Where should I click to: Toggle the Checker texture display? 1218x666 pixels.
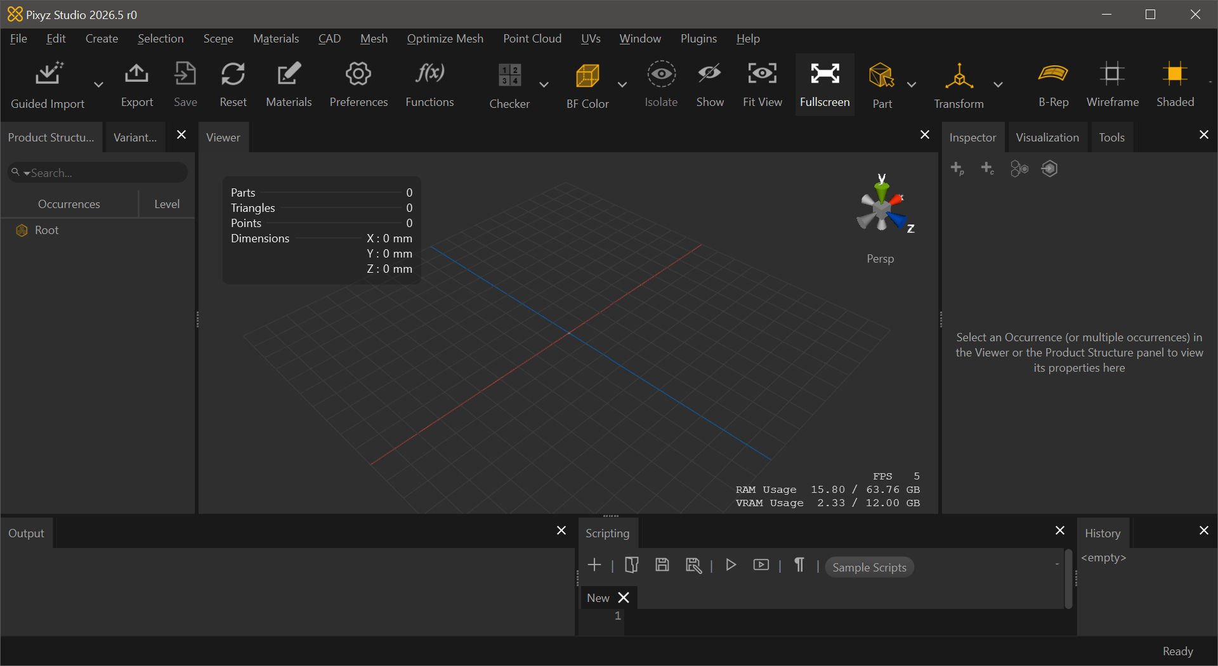coord(509,84)
